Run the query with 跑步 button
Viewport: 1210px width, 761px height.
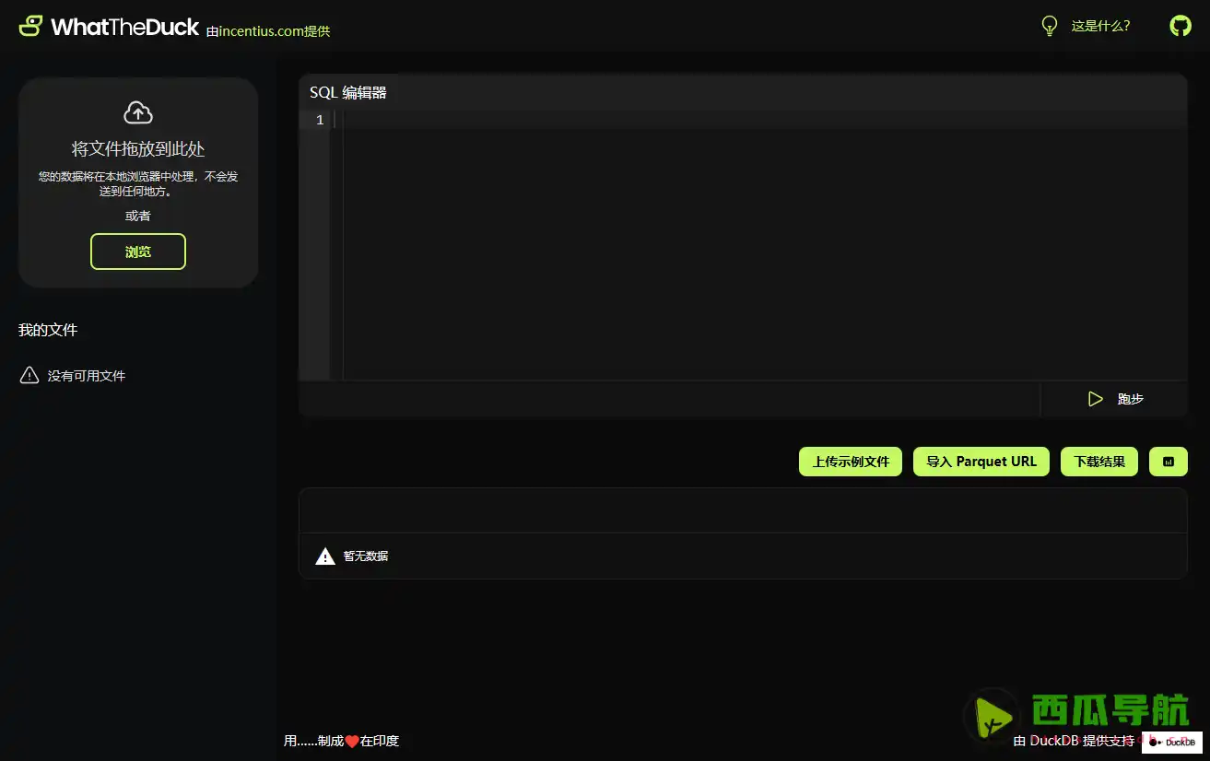1115,399
